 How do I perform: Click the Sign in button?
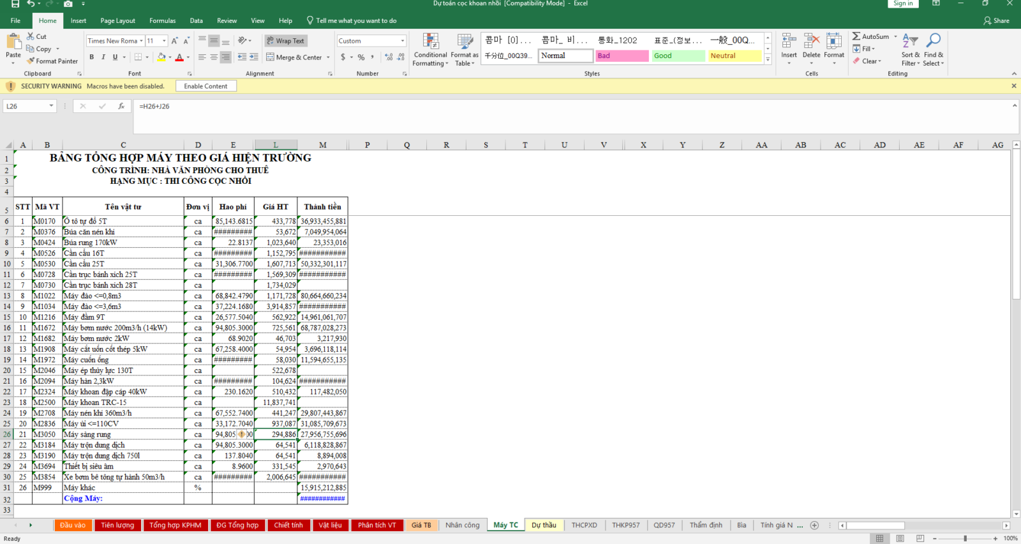[903, 4]
